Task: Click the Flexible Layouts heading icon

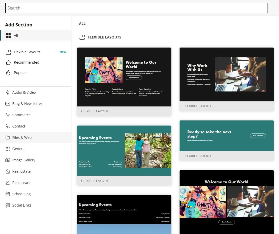Action: click(x=82, y=37)
